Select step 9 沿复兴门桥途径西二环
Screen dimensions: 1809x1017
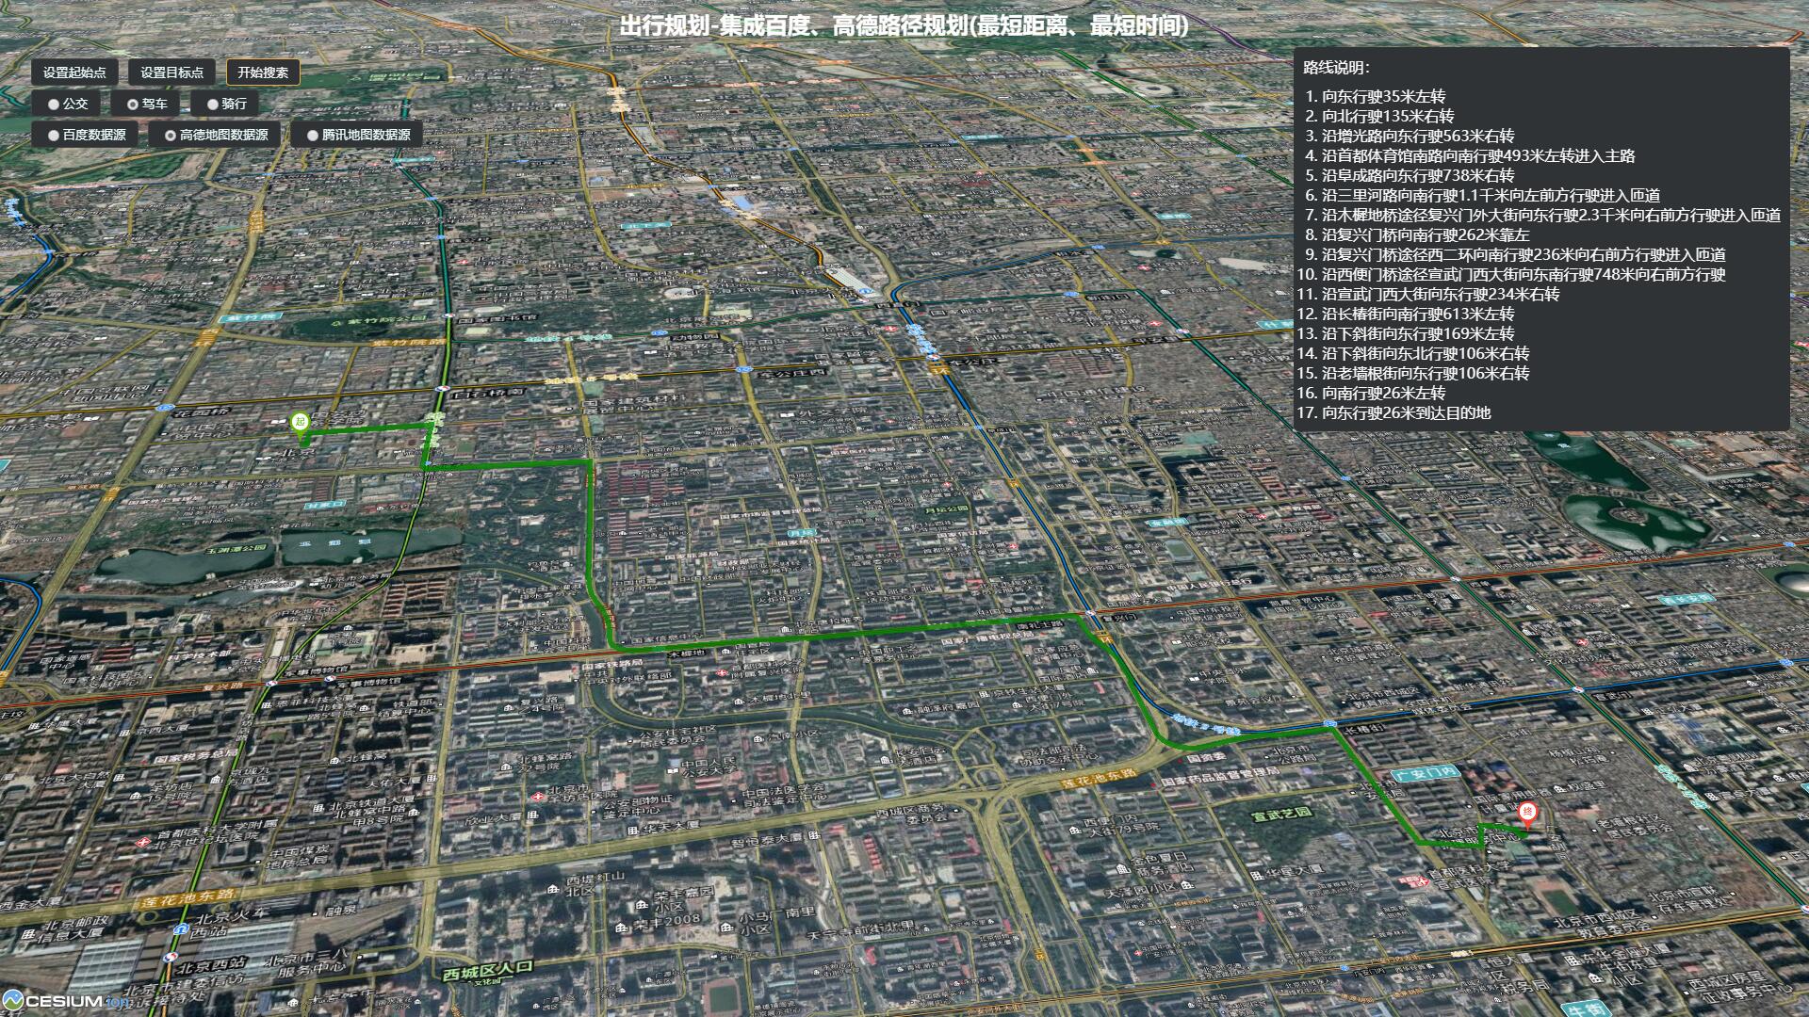click(1524, 254)
